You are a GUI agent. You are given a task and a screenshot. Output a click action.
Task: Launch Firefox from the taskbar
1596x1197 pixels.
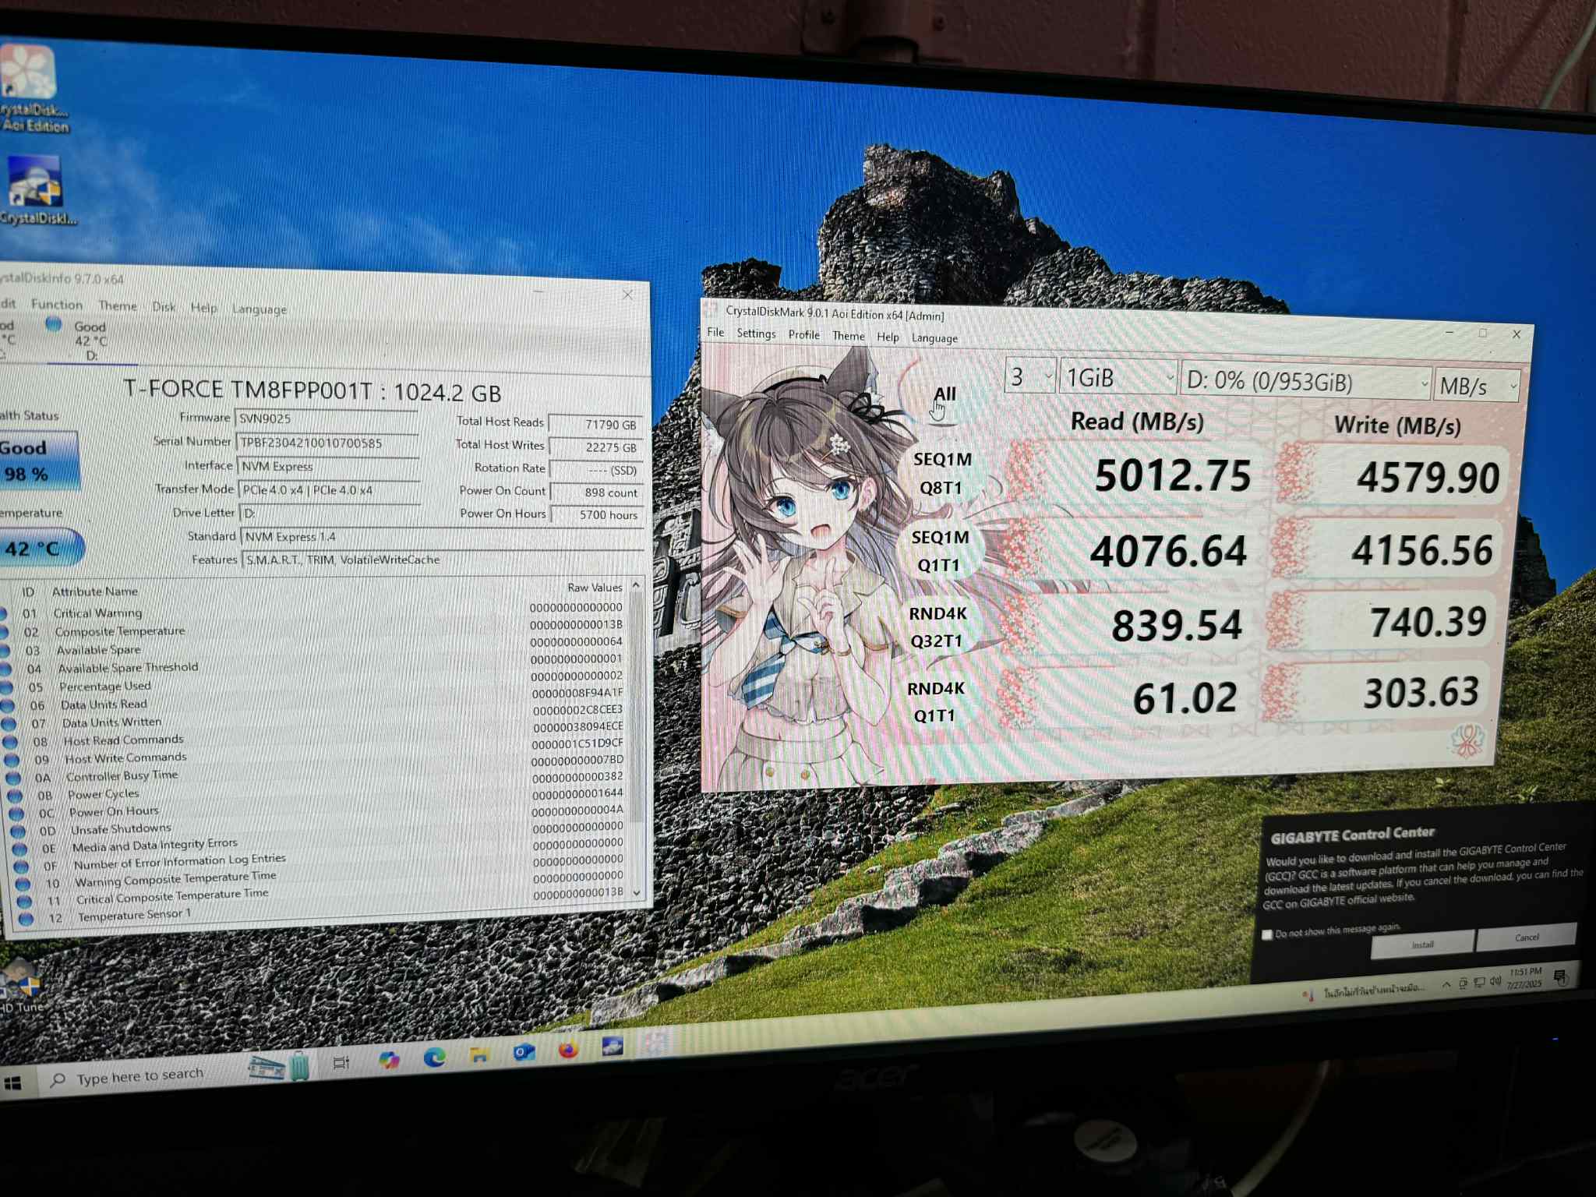pyautogui.click(x=568, y=1050)
